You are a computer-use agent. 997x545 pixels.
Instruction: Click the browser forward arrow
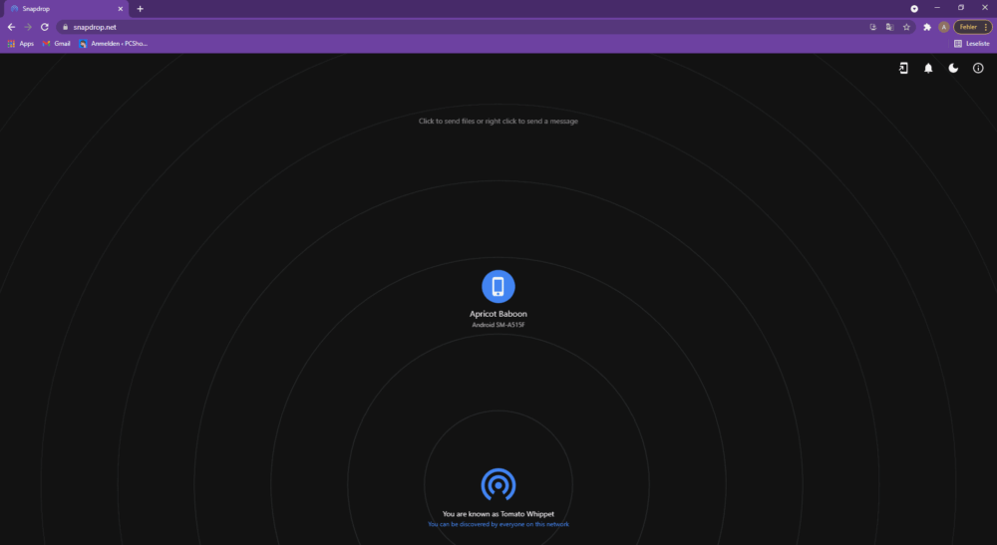pos(28,27)
